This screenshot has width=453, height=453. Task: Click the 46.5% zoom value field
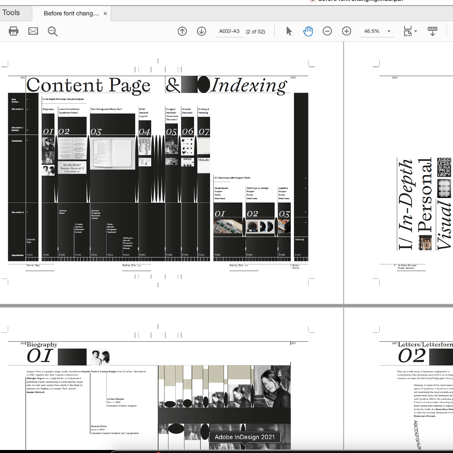372,31
